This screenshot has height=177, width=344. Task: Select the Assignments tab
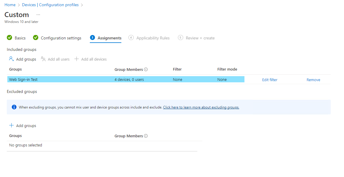click(x=109, y=38)
